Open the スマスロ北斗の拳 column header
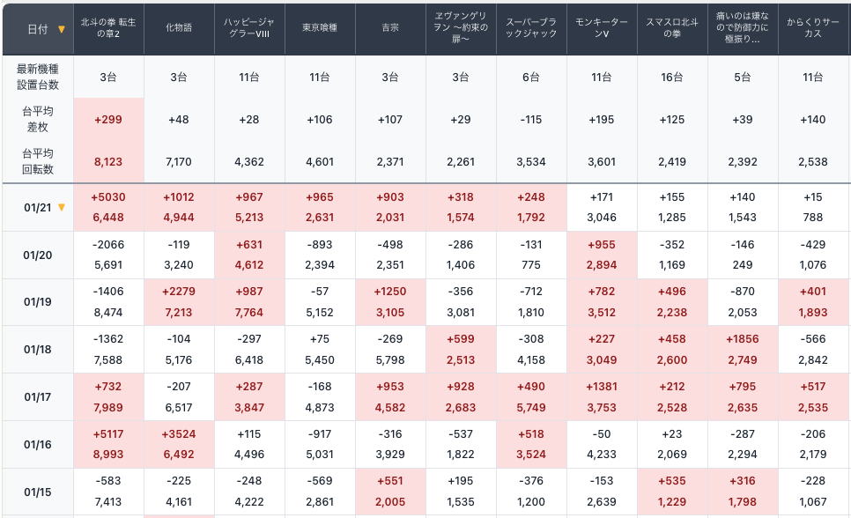Image resolution: width=851 pixels, height=518 pixels. [x=672, y=28]
